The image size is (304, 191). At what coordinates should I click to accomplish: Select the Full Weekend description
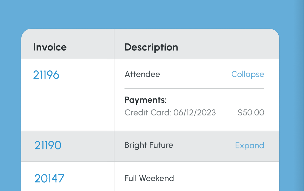tap(149, 178)
